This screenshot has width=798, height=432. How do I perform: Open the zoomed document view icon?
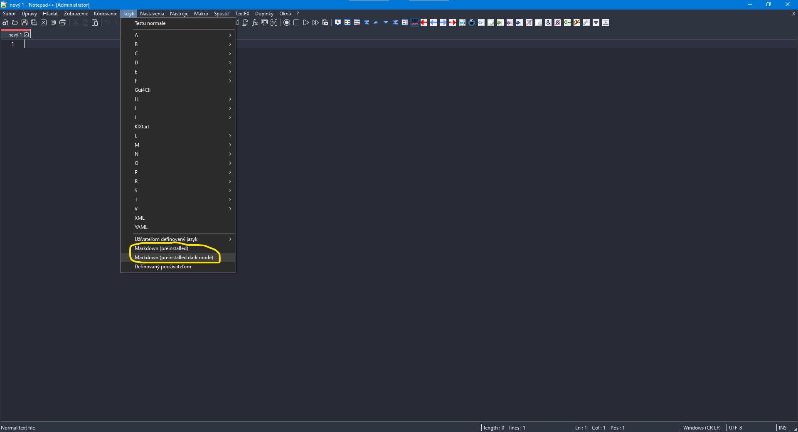[274, 23]
